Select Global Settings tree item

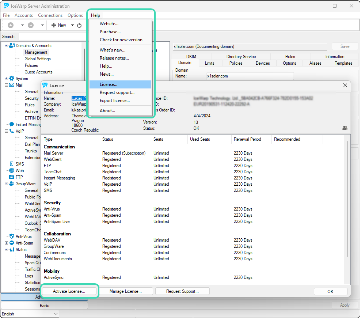(x=38, y=59)
